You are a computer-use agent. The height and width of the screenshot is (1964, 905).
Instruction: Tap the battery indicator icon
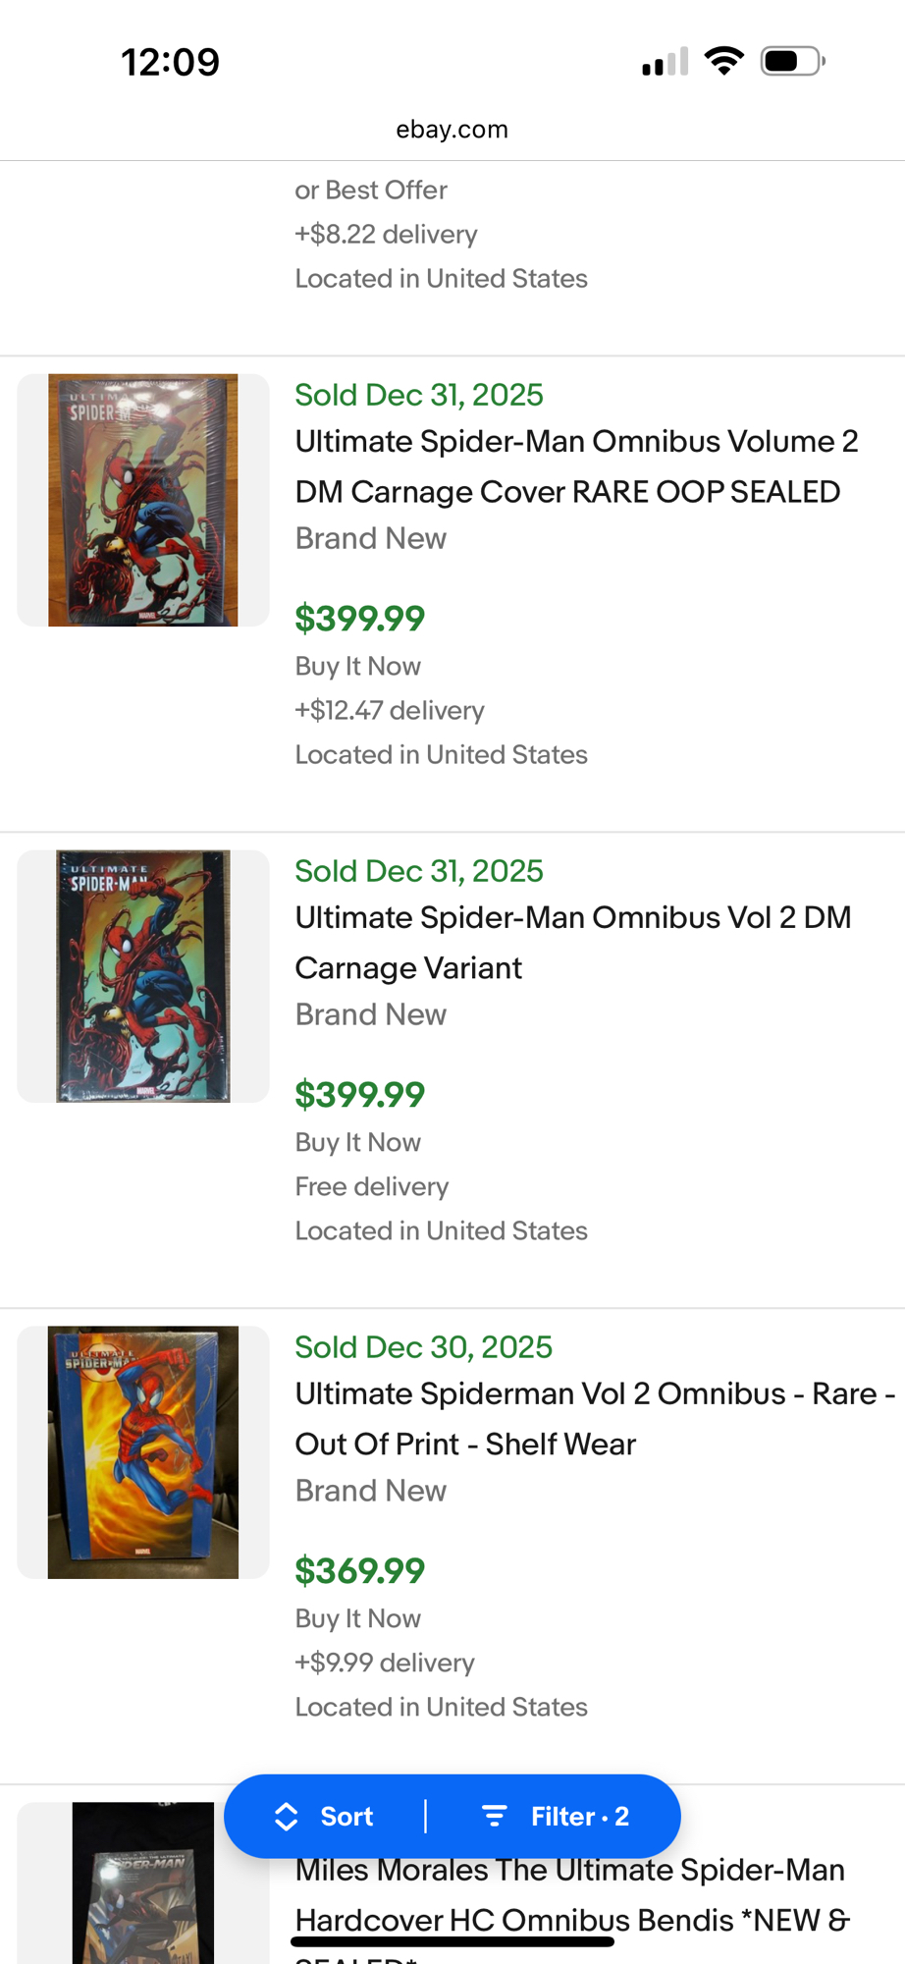(792, 61)
